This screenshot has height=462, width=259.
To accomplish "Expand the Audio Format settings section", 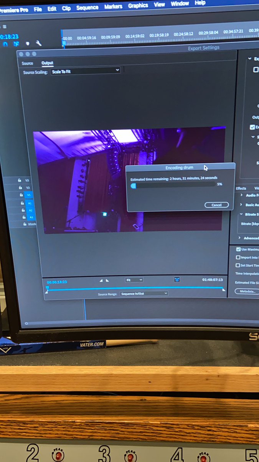I will pos(241,195).
